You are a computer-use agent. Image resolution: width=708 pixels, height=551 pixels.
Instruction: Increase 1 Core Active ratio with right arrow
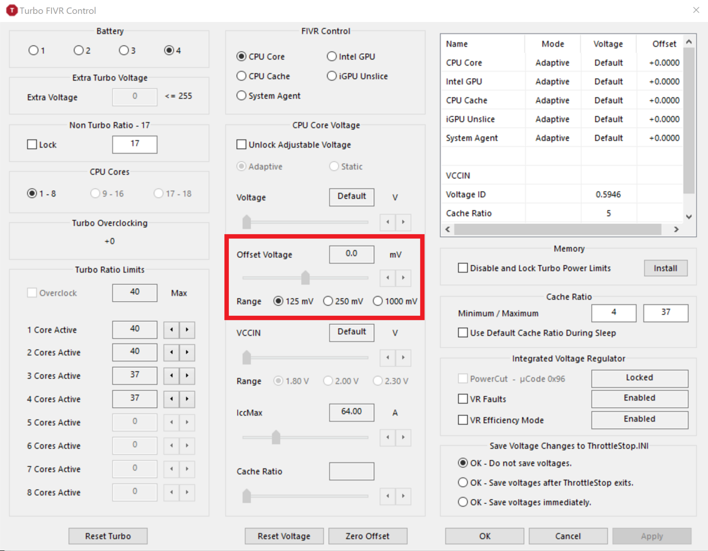[x=187, y=330]
